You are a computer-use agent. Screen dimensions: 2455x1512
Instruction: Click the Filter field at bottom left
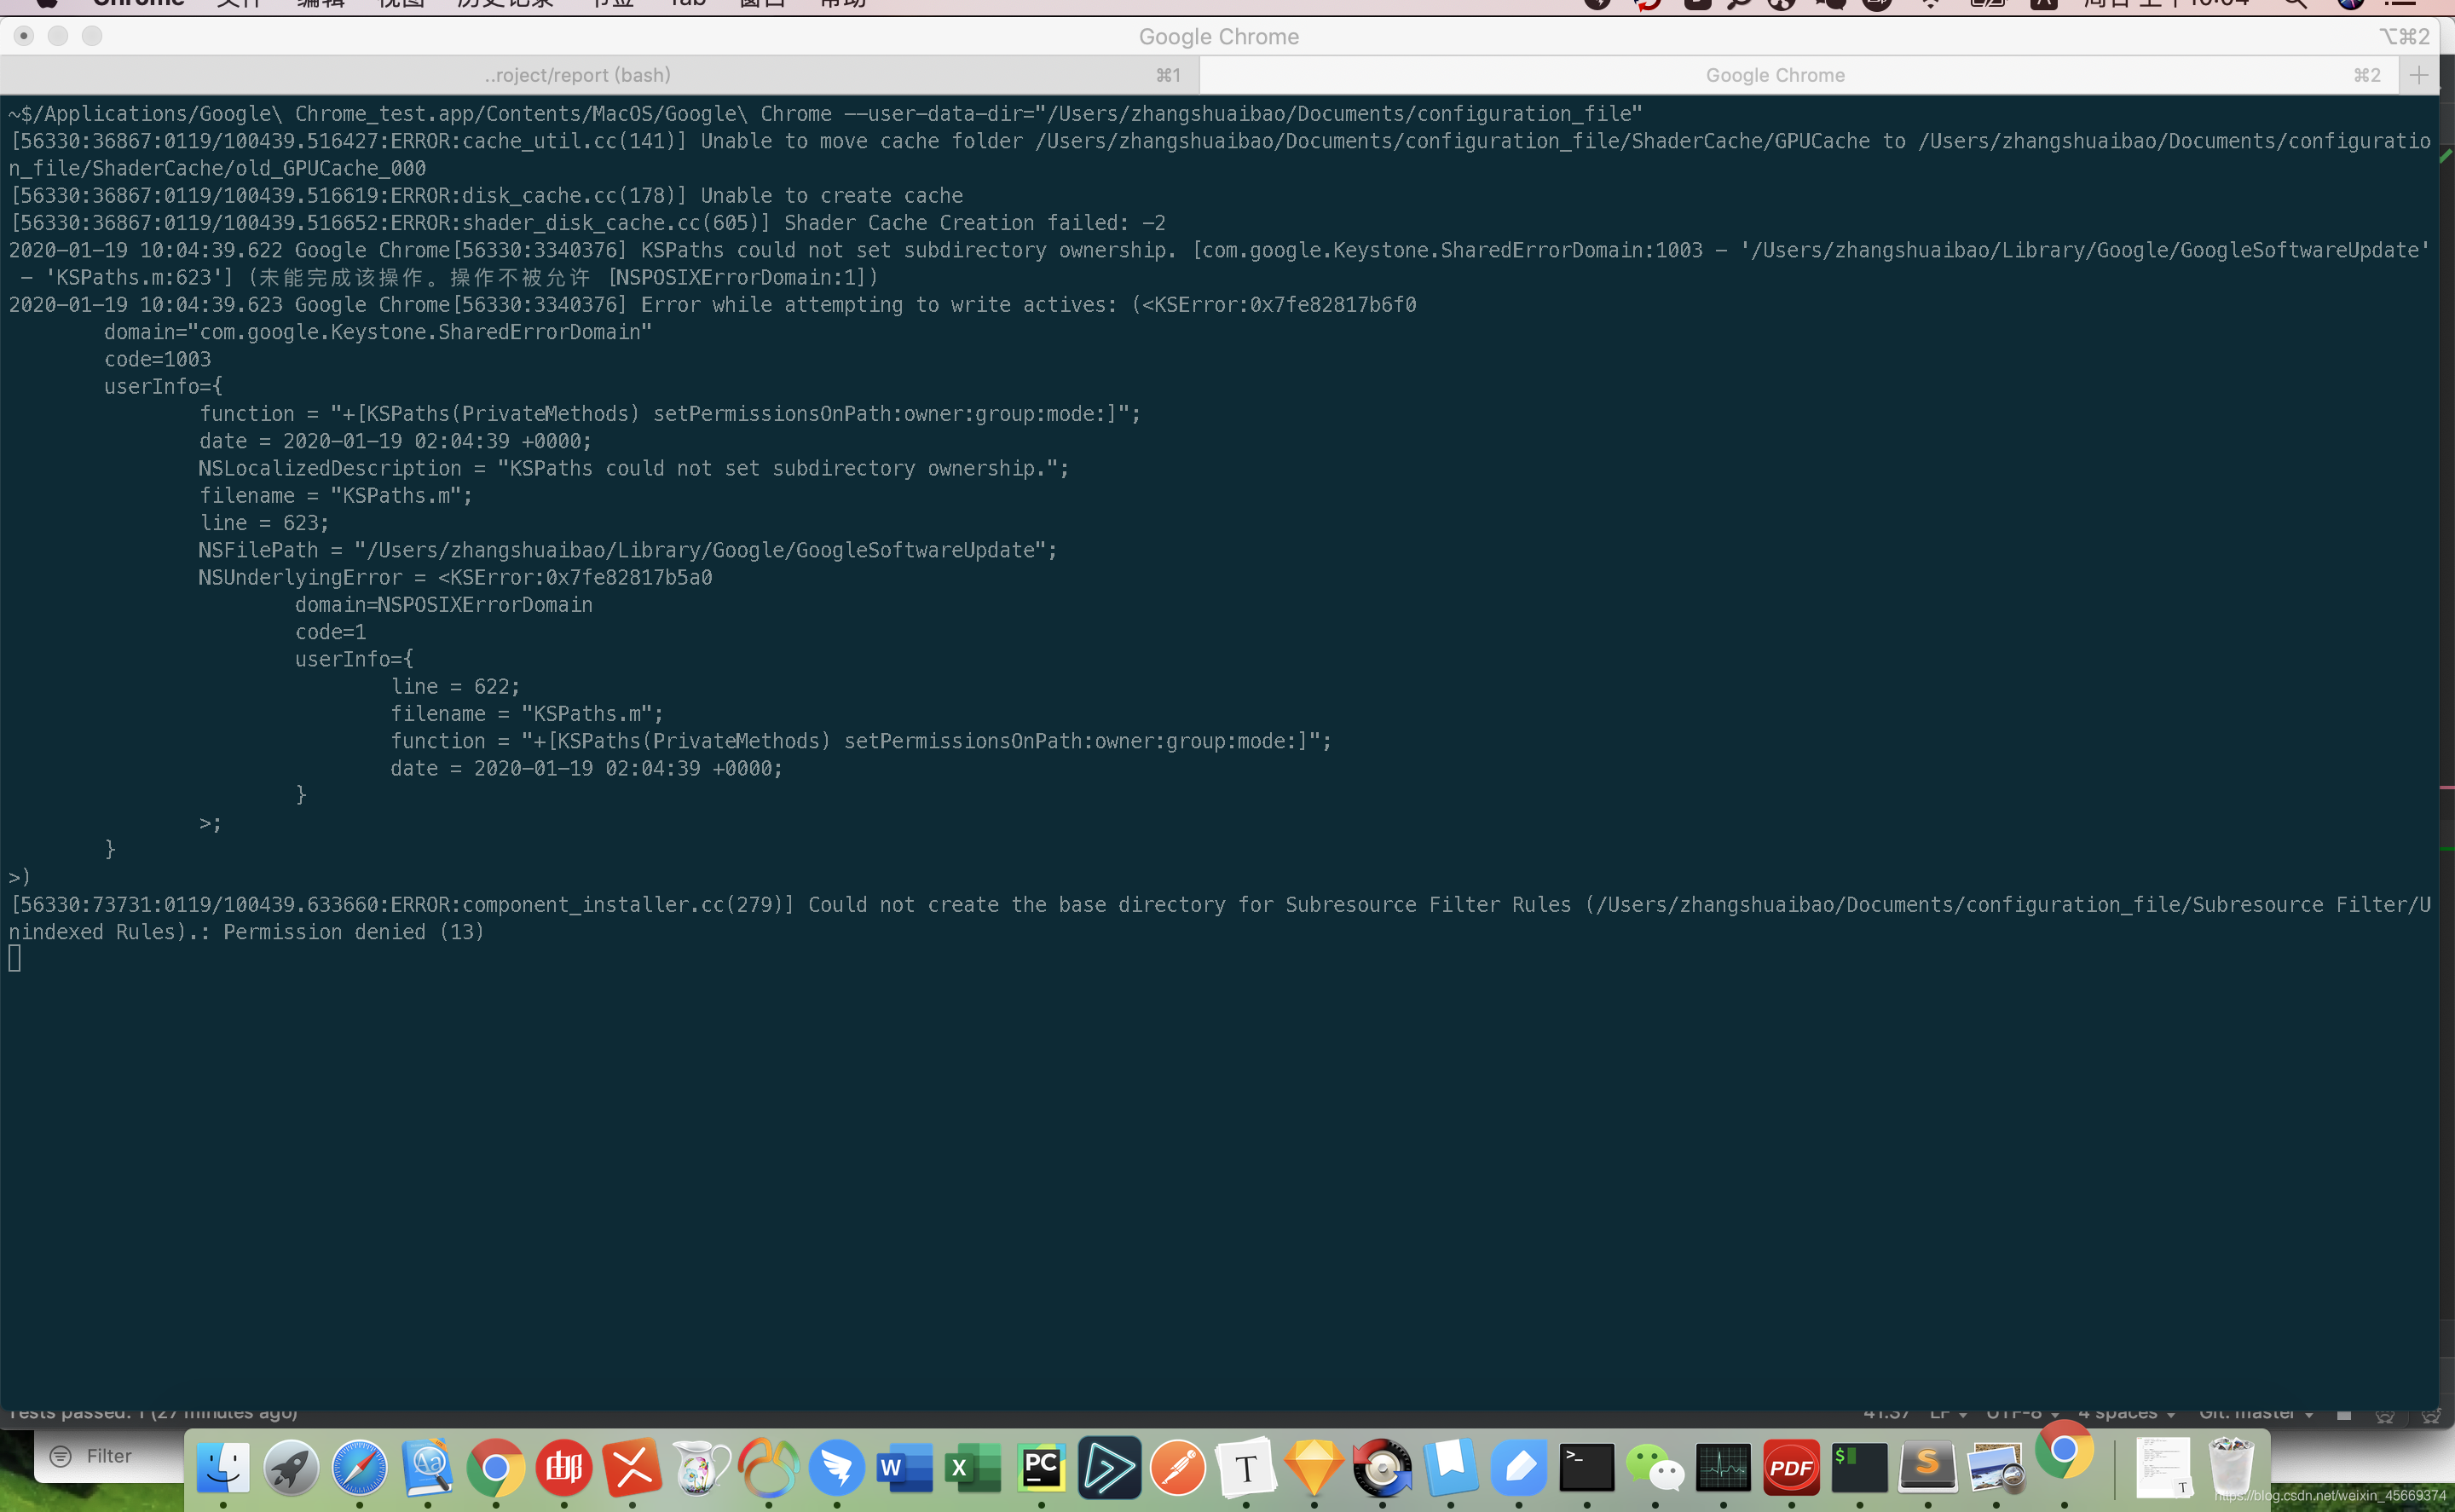pyautogui.click(x=108, y=1456)
